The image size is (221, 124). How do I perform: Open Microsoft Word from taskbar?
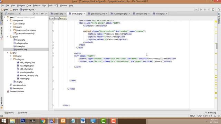tap(83, 121)
